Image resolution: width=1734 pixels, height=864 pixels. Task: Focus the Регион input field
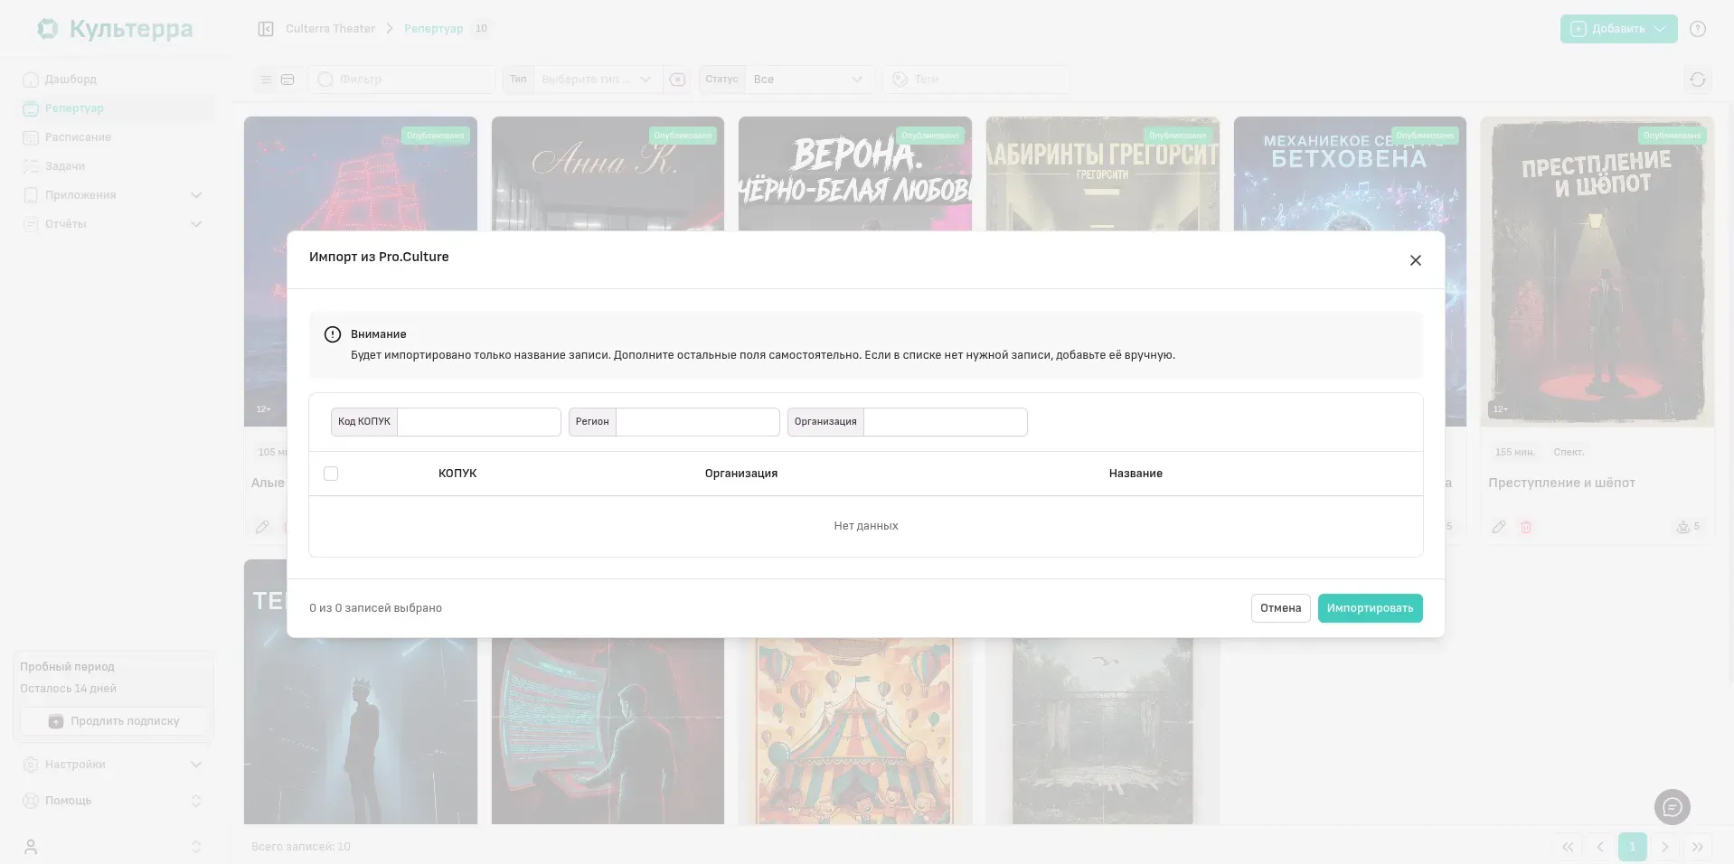(x=697, y=422)
